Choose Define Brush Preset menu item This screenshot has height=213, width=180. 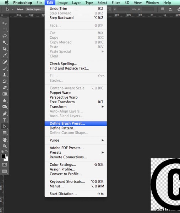[76, 123]
